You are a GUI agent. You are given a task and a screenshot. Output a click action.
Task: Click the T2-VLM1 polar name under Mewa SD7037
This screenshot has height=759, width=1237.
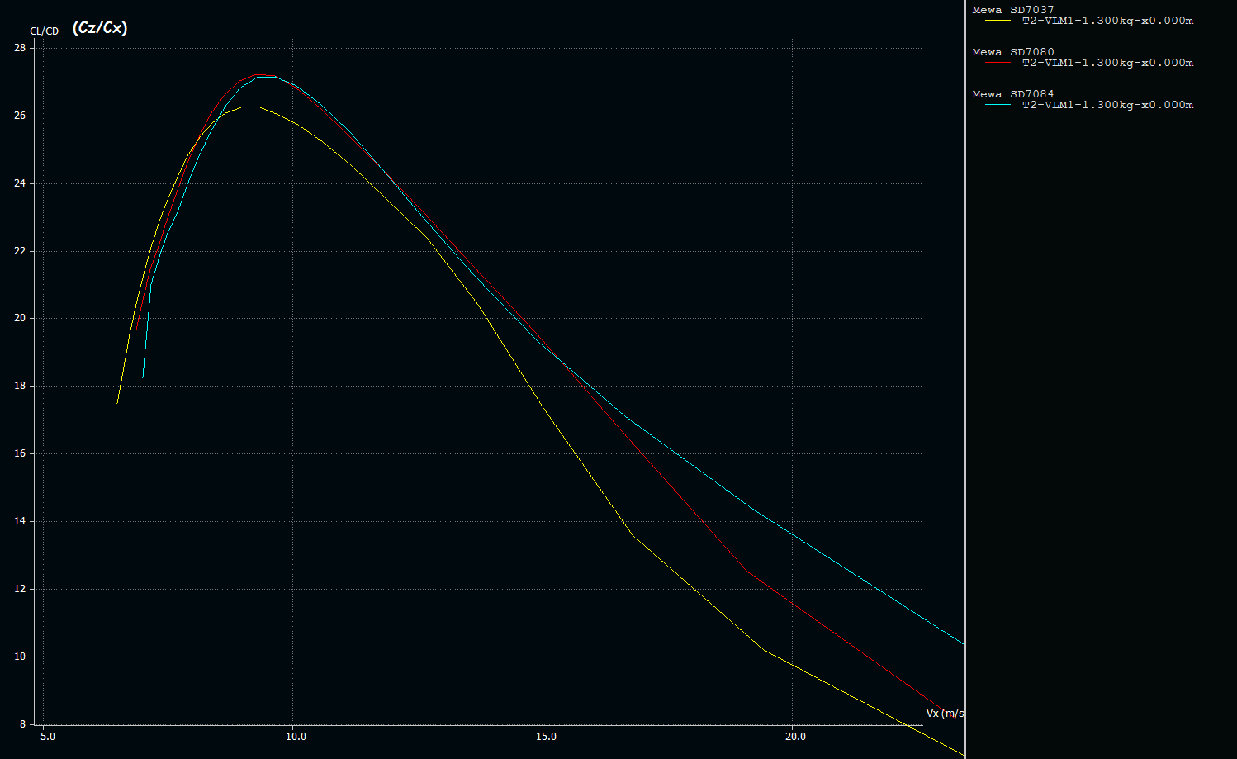coord(1107,21)
